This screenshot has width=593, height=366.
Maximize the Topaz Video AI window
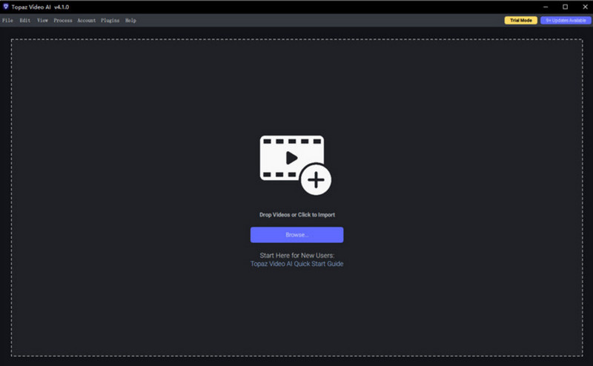[565, 7]
